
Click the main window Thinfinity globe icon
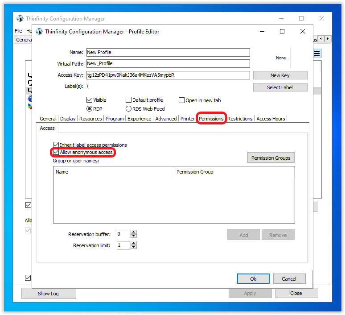[20, 18]
